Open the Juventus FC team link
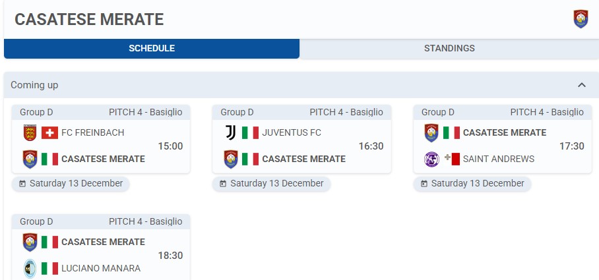599x280 pixels. point(292,133)
